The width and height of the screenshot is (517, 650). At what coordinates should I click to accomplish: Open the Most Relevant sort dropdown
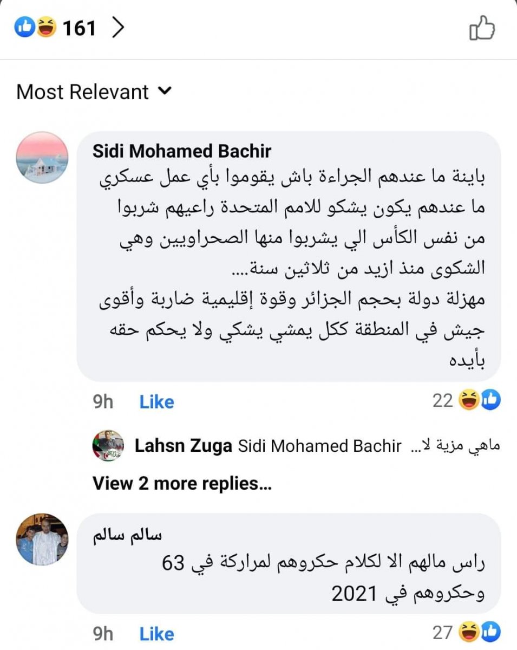point(93,92)
